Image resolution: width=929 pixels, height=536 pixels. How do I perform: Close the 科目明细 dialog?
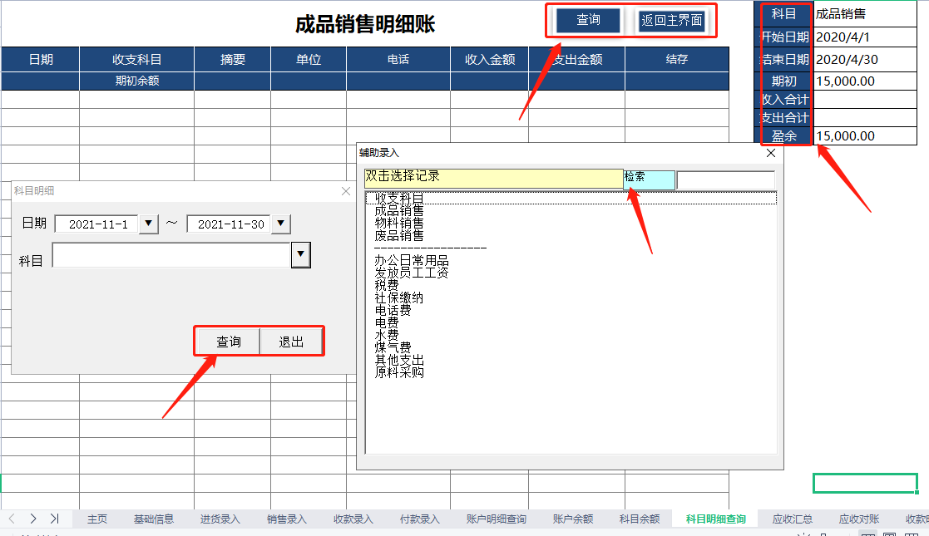coord(346,190)
